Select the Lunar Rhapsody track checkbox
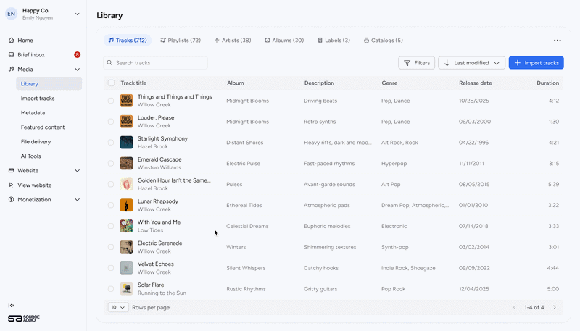Viewport: 580px width, 331px height. tap(111, 205)
